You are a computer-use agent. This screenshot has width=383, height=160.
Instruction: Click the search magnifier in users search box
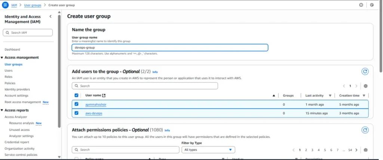76,86
